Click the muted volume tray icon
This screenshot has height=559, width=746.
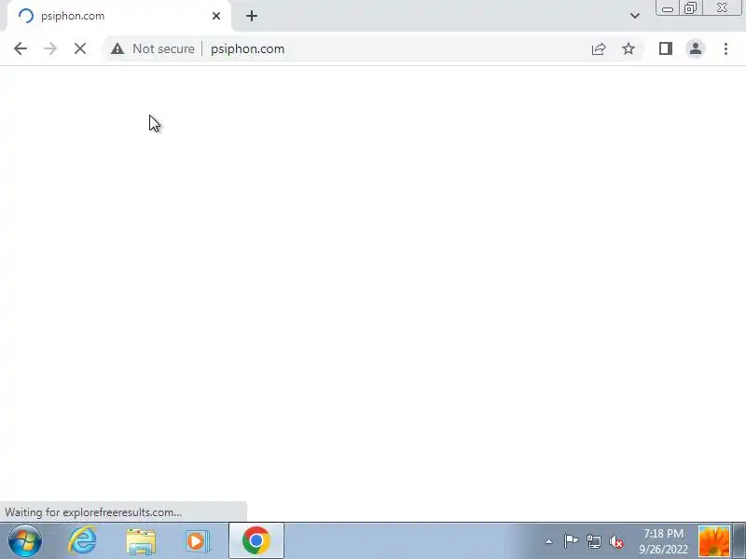[616, 541]
